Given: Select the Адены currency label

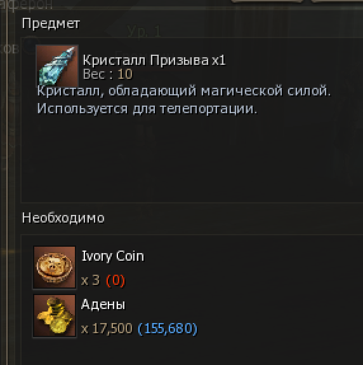Looking at the screenshot, I should click(x=103, y=305).
